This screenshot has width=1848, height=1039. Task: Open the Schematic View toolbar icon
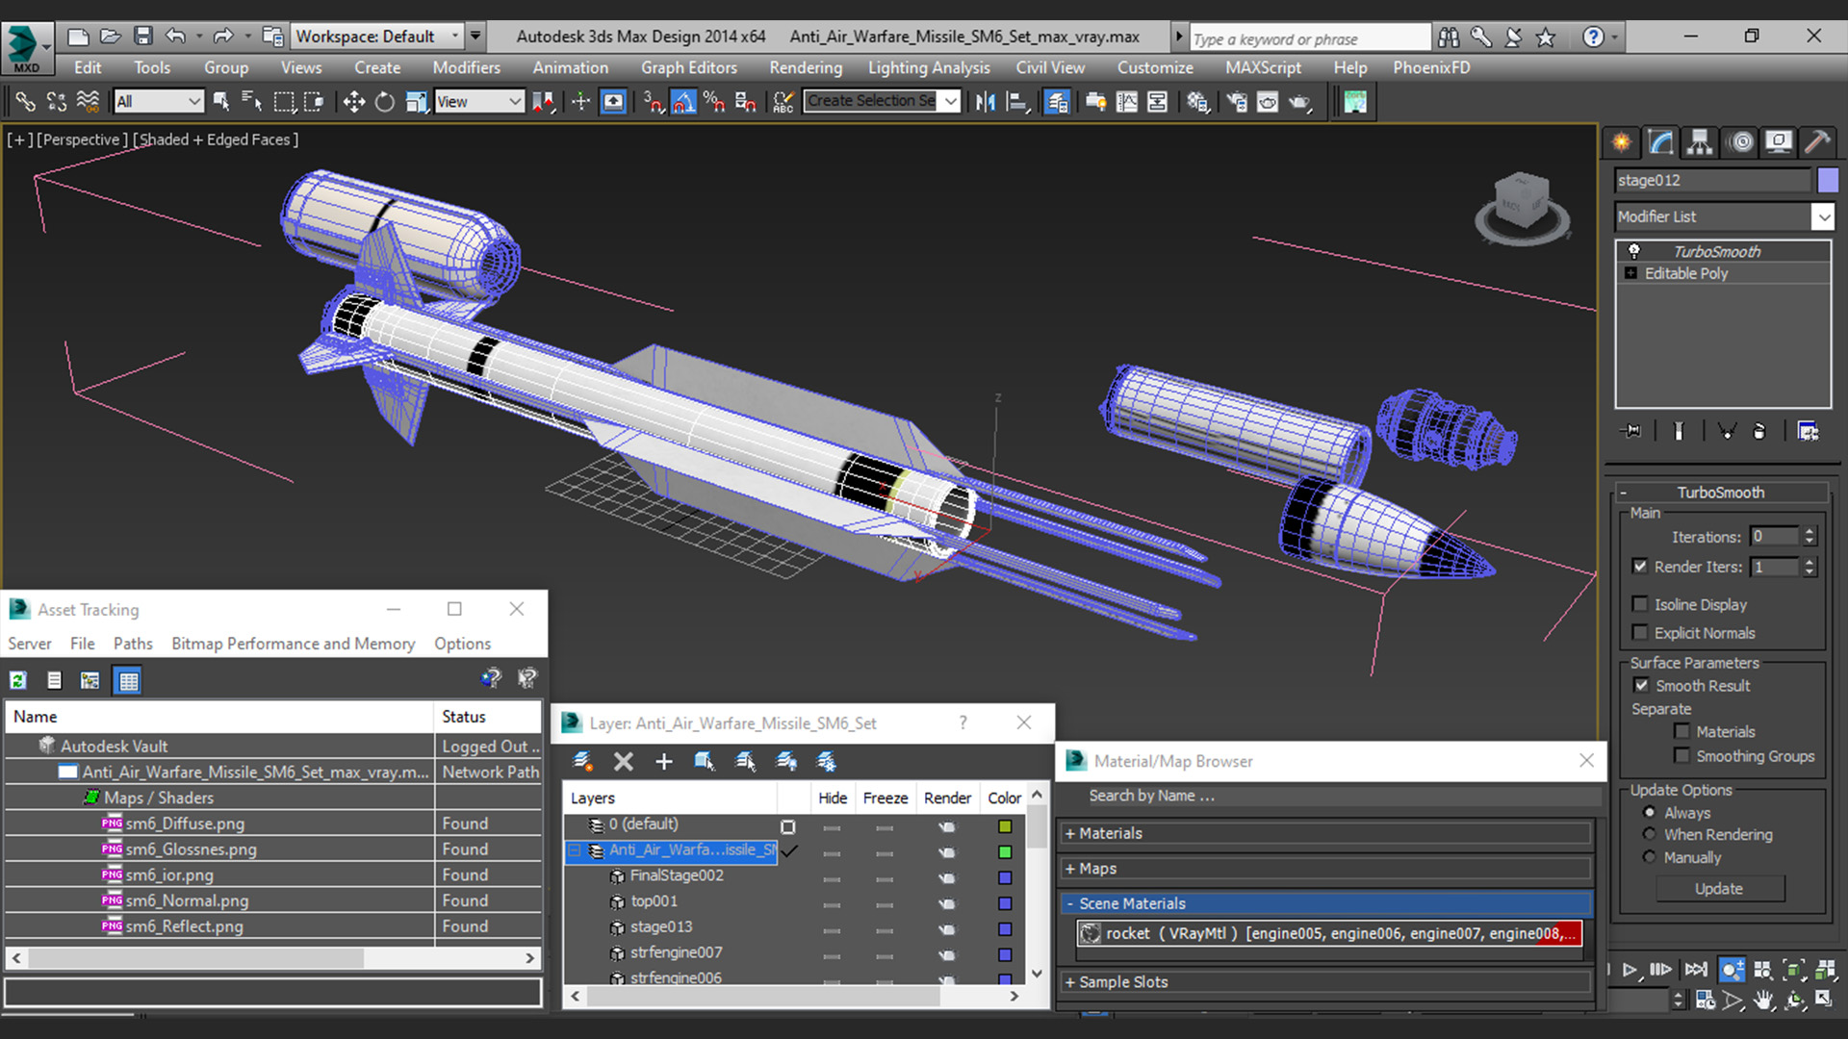pos(1158,101)
